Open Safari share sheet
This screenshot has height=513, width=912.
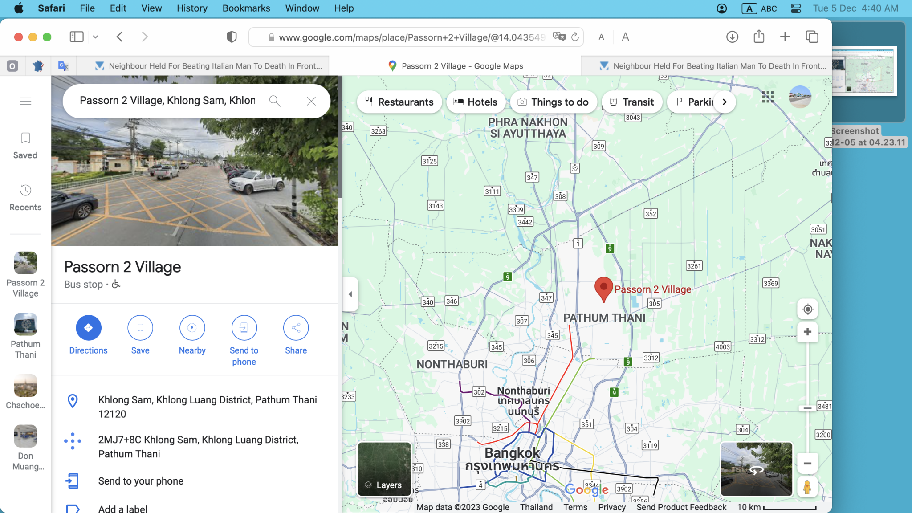(759, 36)
